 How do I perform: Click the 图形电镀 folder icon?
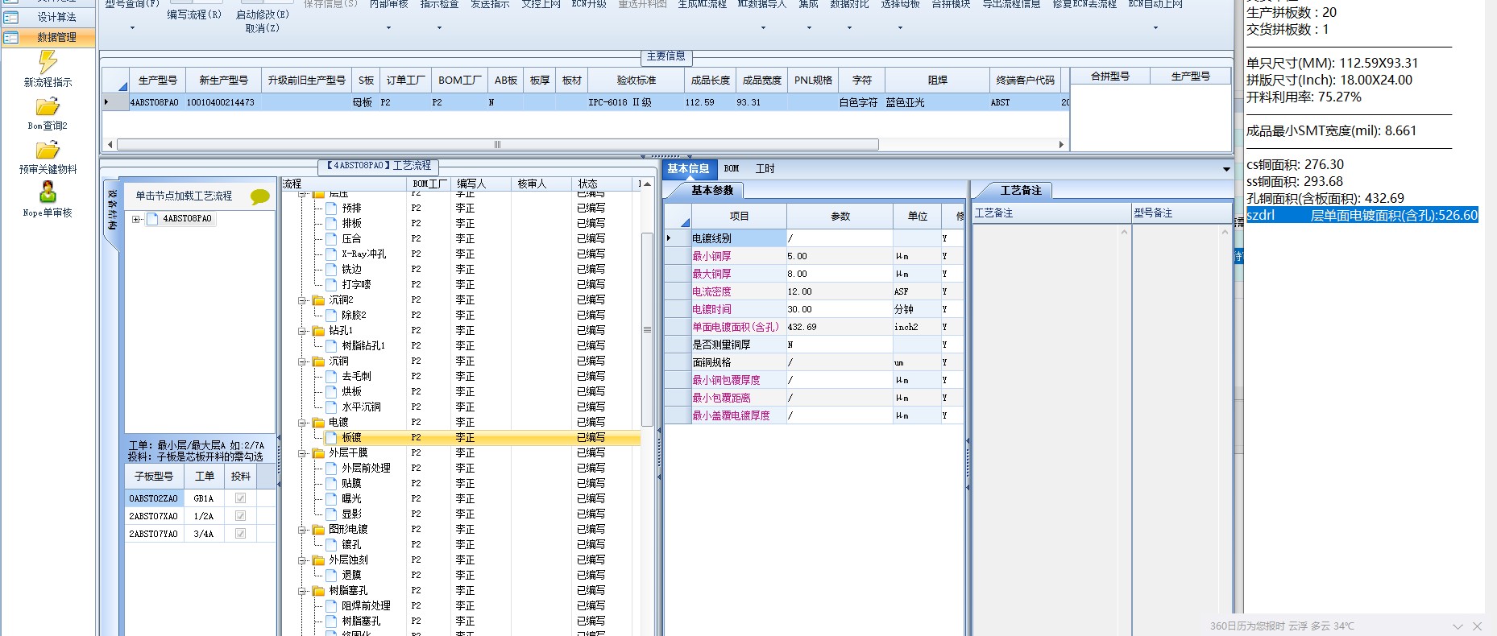[x=318, y=530]
